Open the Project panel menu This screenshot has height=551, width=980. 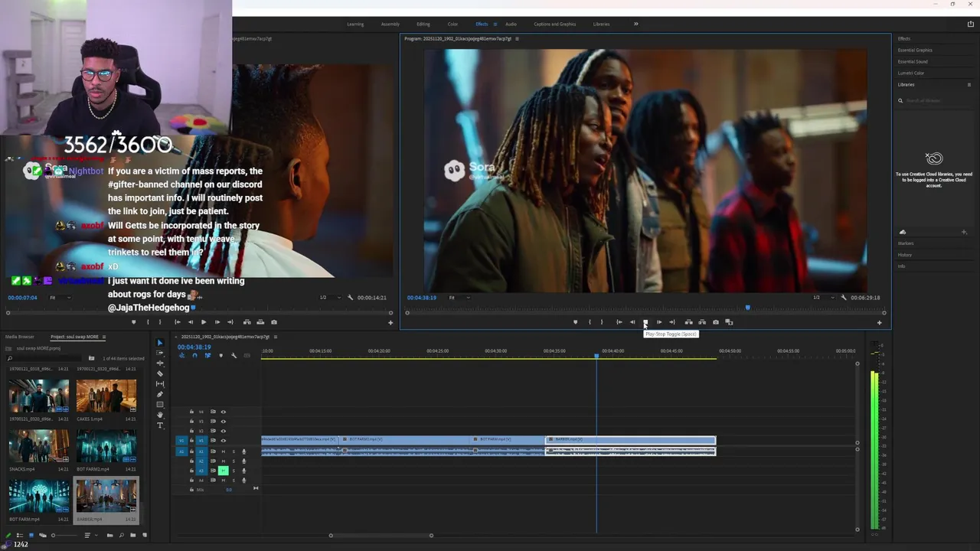(x=104, y=337)
